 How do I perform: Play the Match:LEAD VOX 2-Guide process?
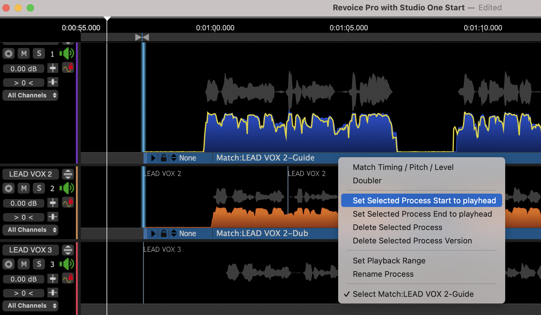pos(153,158)
